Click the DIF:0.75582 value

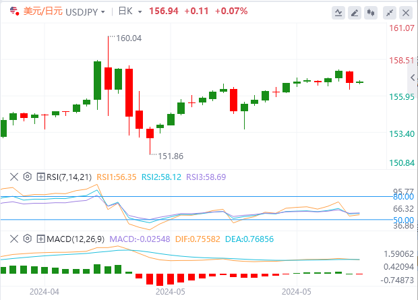click(198, 239)
